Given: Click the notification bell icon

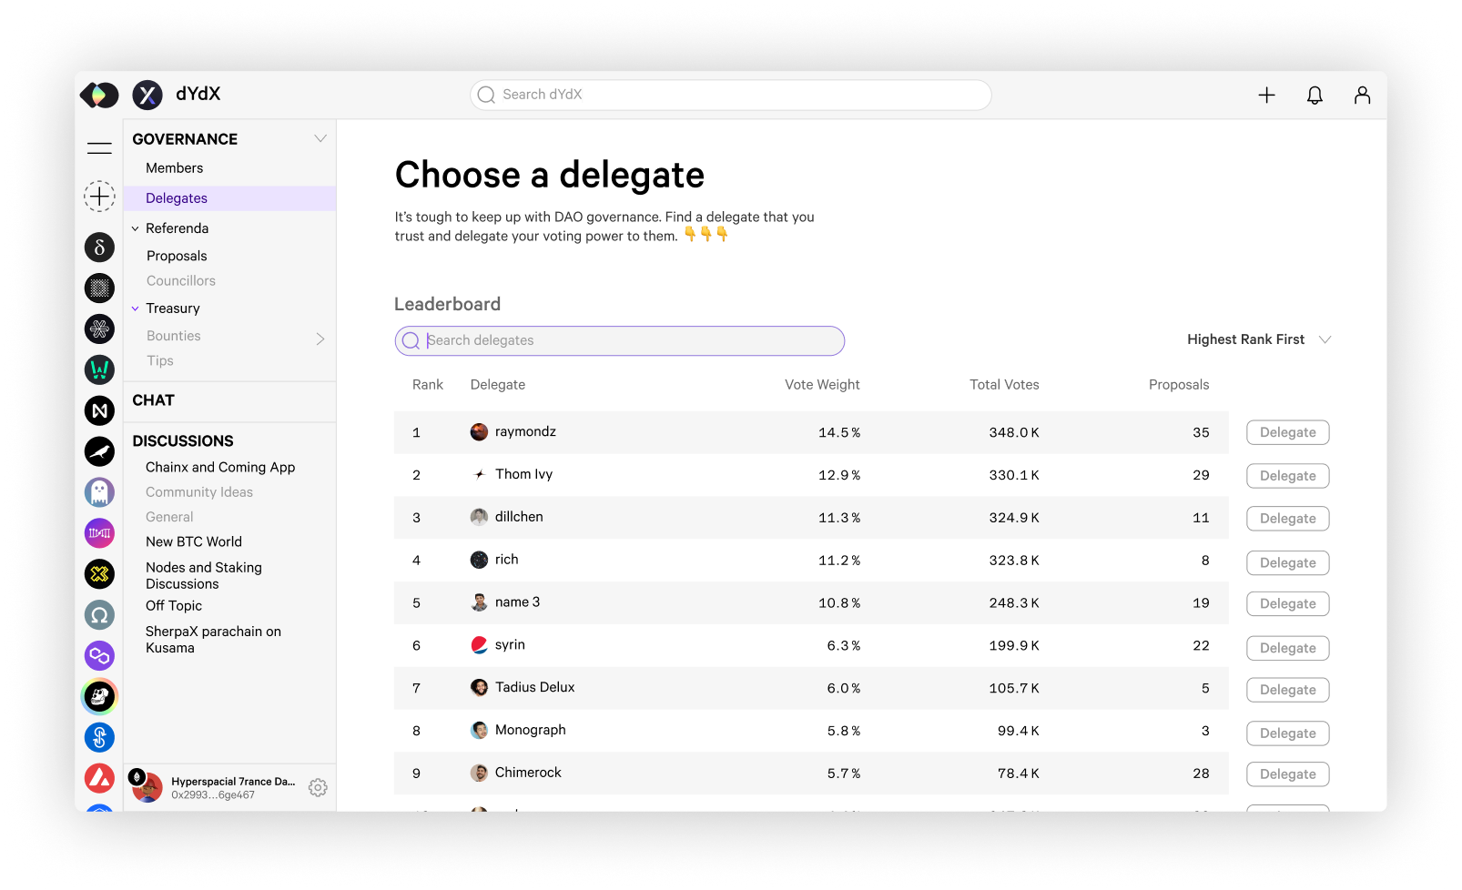Looking at the screenshot, I should (x=1315, y=95).
